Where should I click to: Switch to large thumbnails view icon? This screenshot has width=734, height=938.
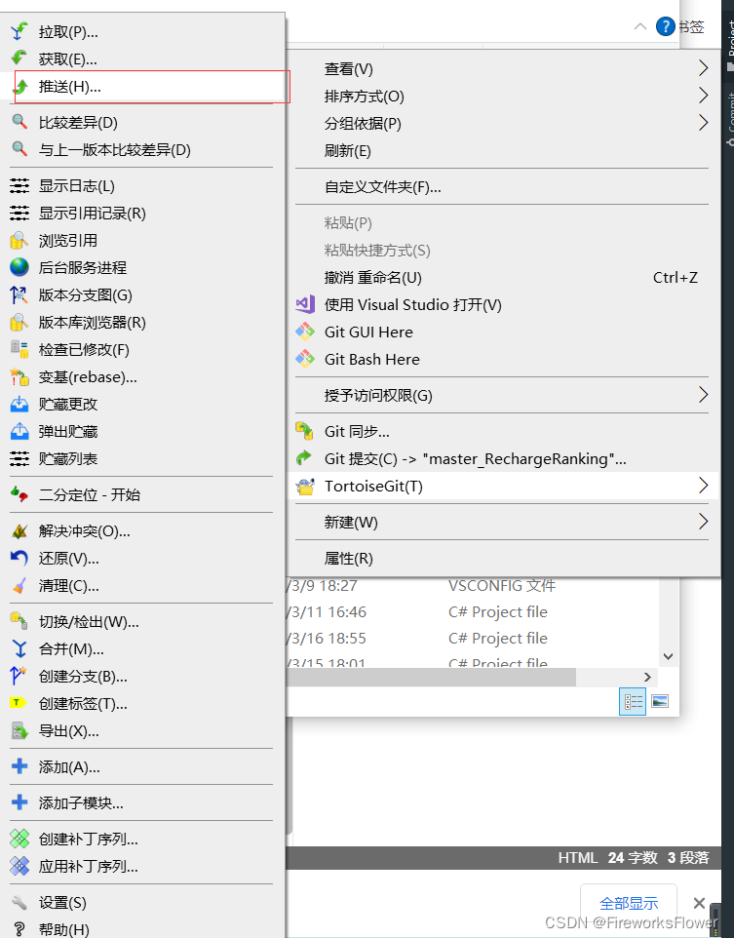pos(660,701)
